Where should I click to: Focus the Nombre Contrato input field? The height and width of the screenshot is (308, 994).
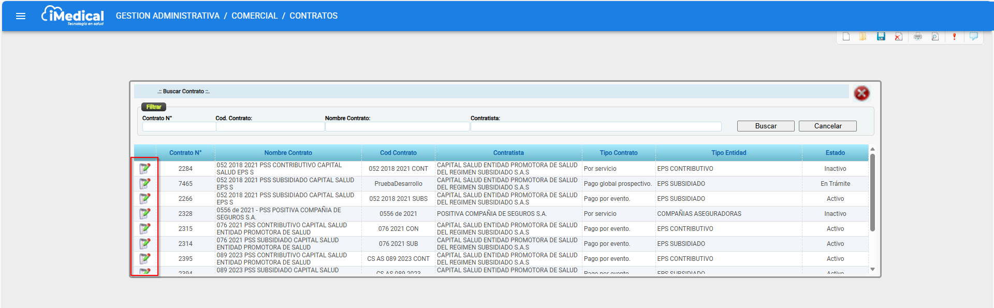coord(398,126)
